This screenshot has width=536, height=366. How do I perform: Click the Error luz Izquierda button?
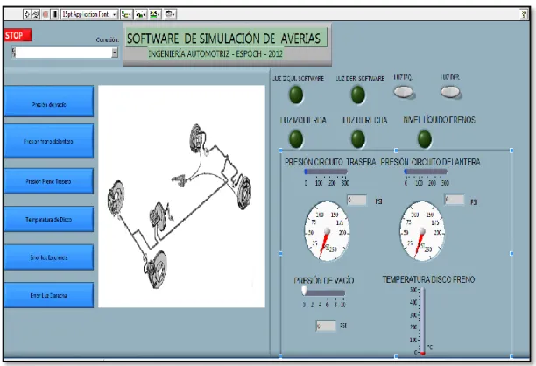(x=48, y=257)
